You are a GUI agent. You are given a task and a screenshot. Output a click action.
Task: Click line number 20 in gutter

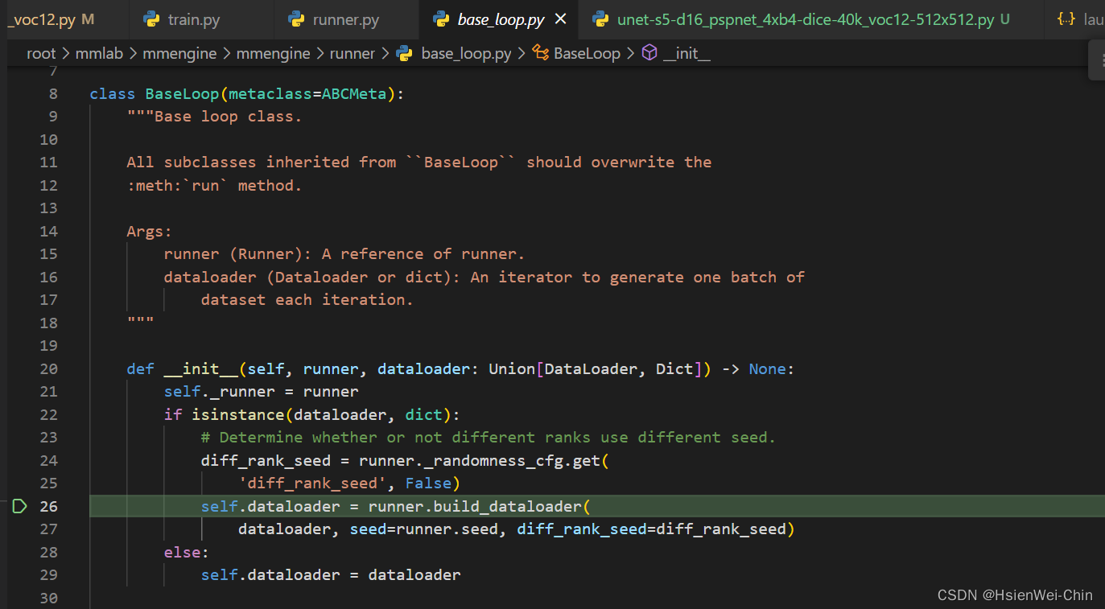48,368
